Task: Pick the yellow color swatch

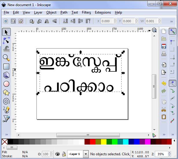Action: pyautogui.click(x=104, y=142)
